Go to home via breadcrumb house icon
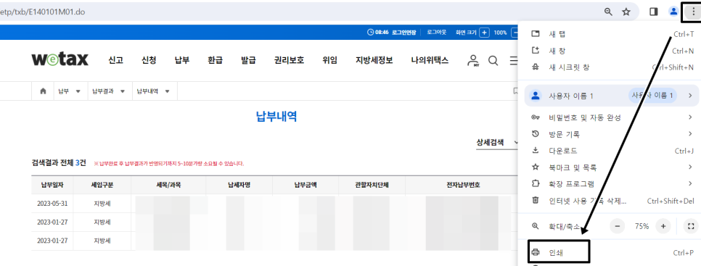Viewport: 701px width, 266px height. coord(43,91)
